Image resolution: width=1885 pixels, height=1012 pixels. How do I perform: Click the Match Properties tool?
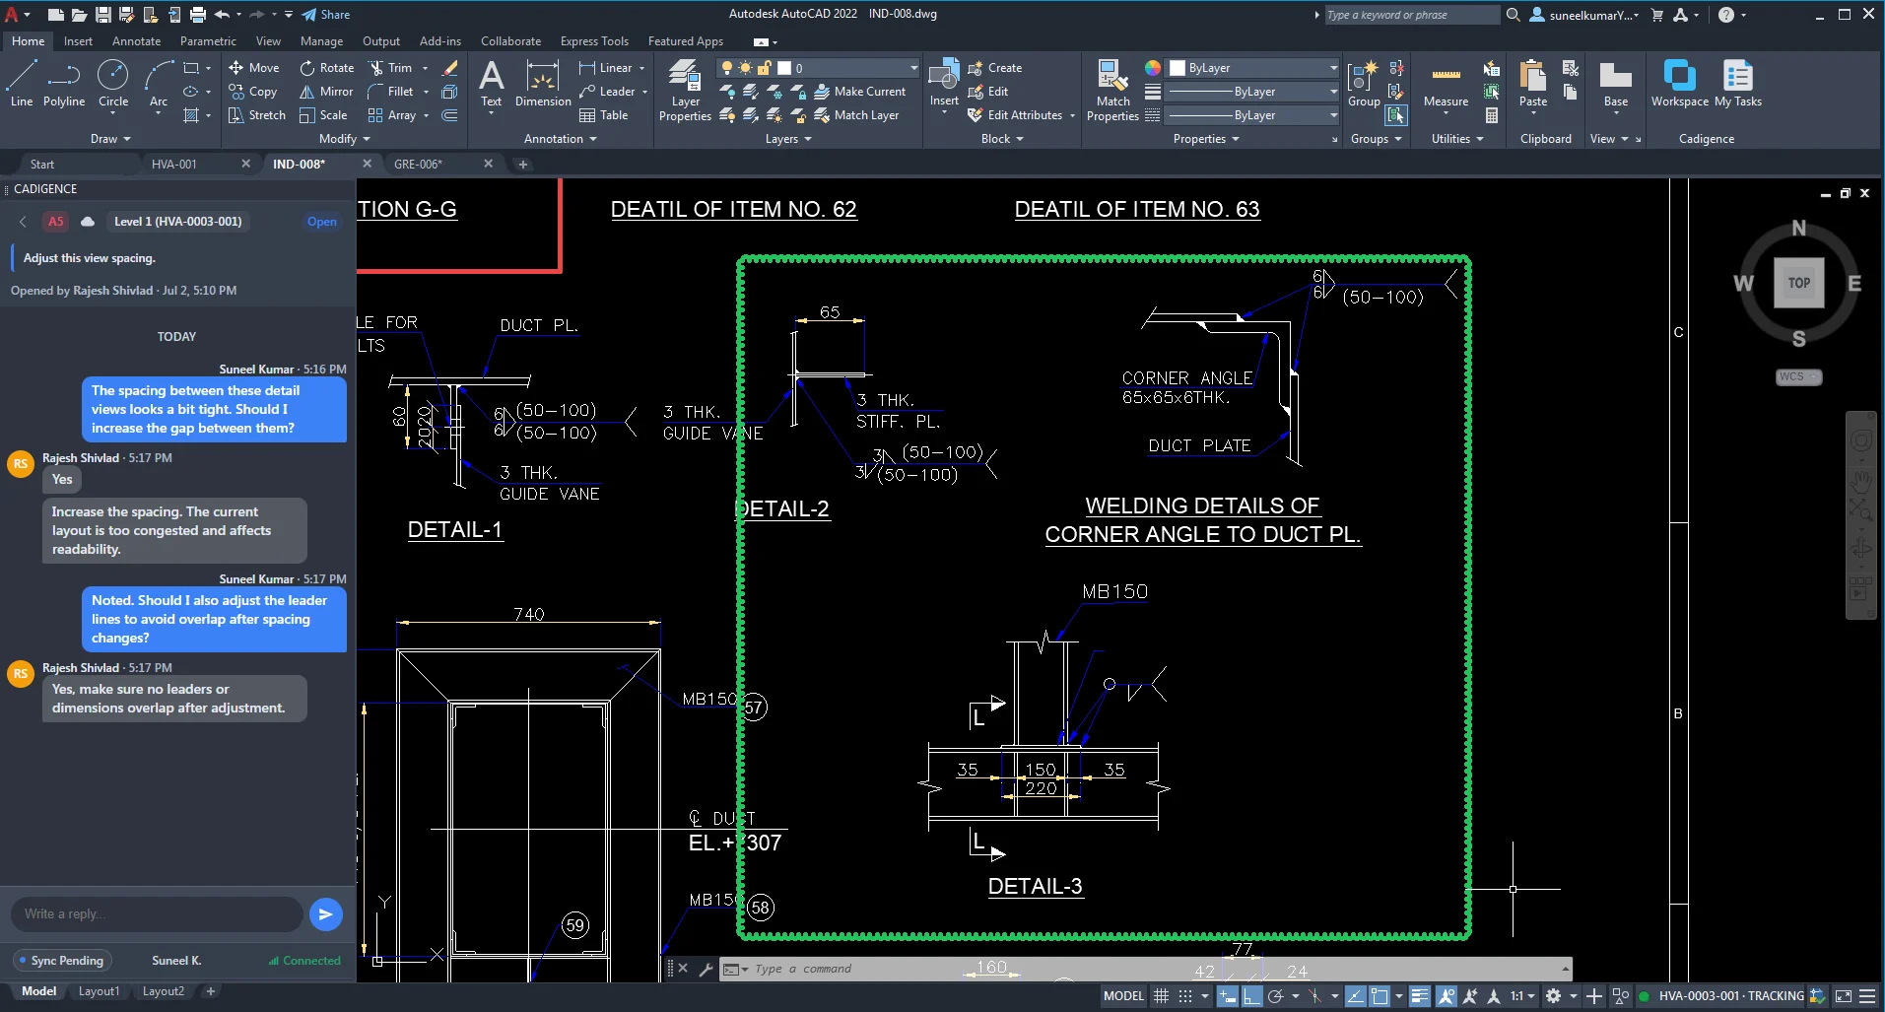coord(1112,90)
